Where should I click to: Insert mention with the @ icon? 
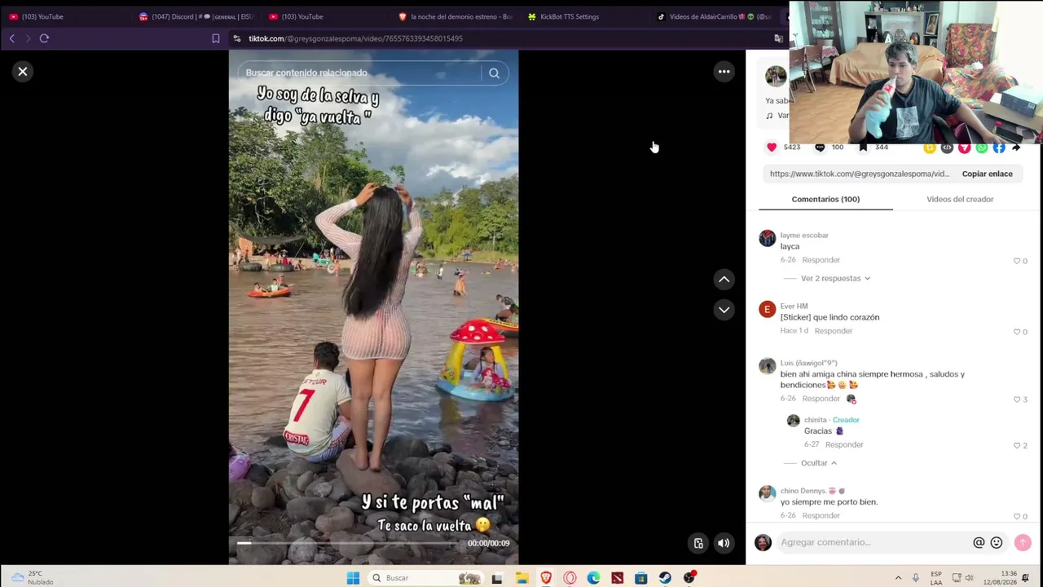pyautogui.click(x=979, y=543)
